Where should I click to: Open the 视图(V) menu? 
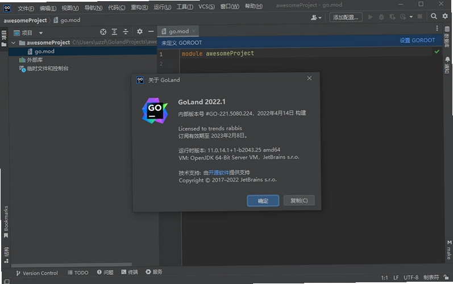(x=70, y=8)
